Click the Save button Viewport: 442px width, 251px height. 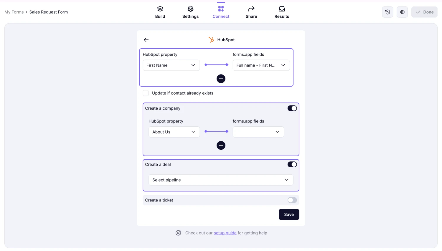click(x=288, y=214)
